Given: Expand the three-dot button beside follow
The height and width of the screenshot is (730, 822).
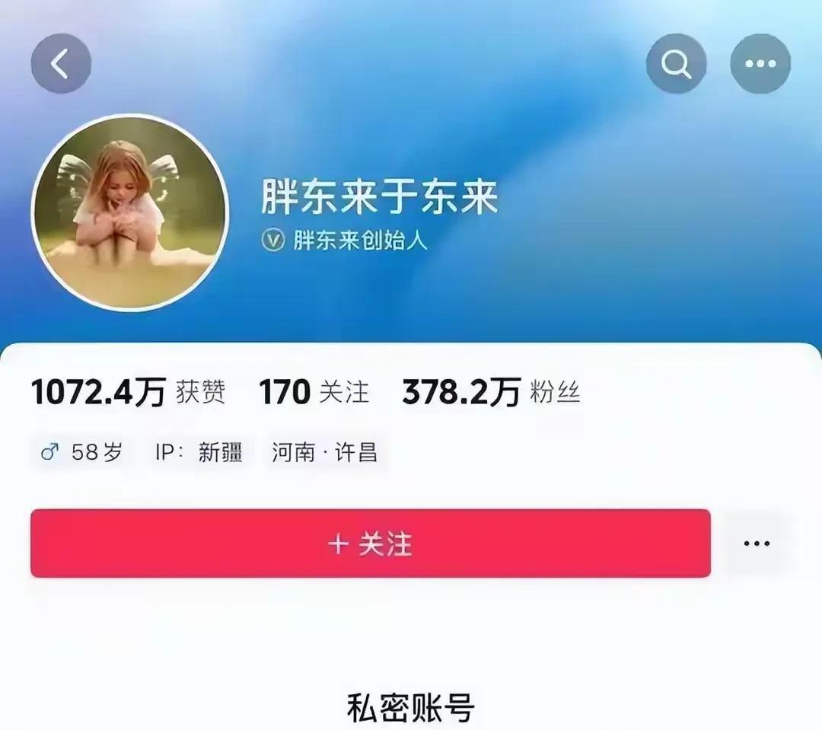Looking at the screenshot, I should tap(757, 544).
